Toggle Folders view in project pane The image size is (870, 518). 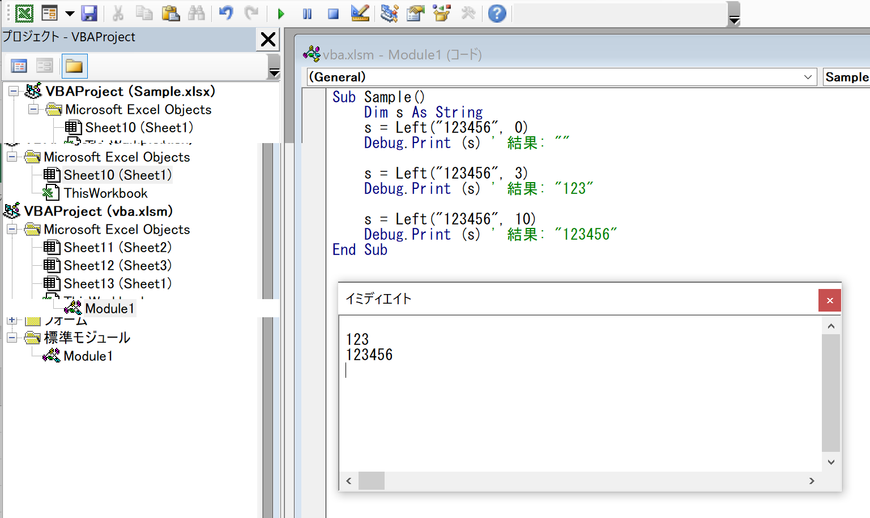[x=74, y=66]
